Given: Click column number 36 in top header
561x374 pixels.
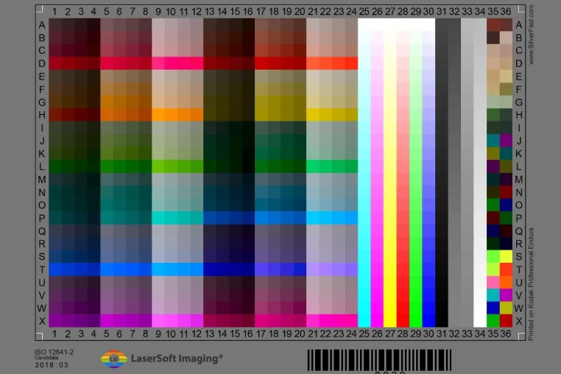Looking at the screenshot, I should (506, 12).
